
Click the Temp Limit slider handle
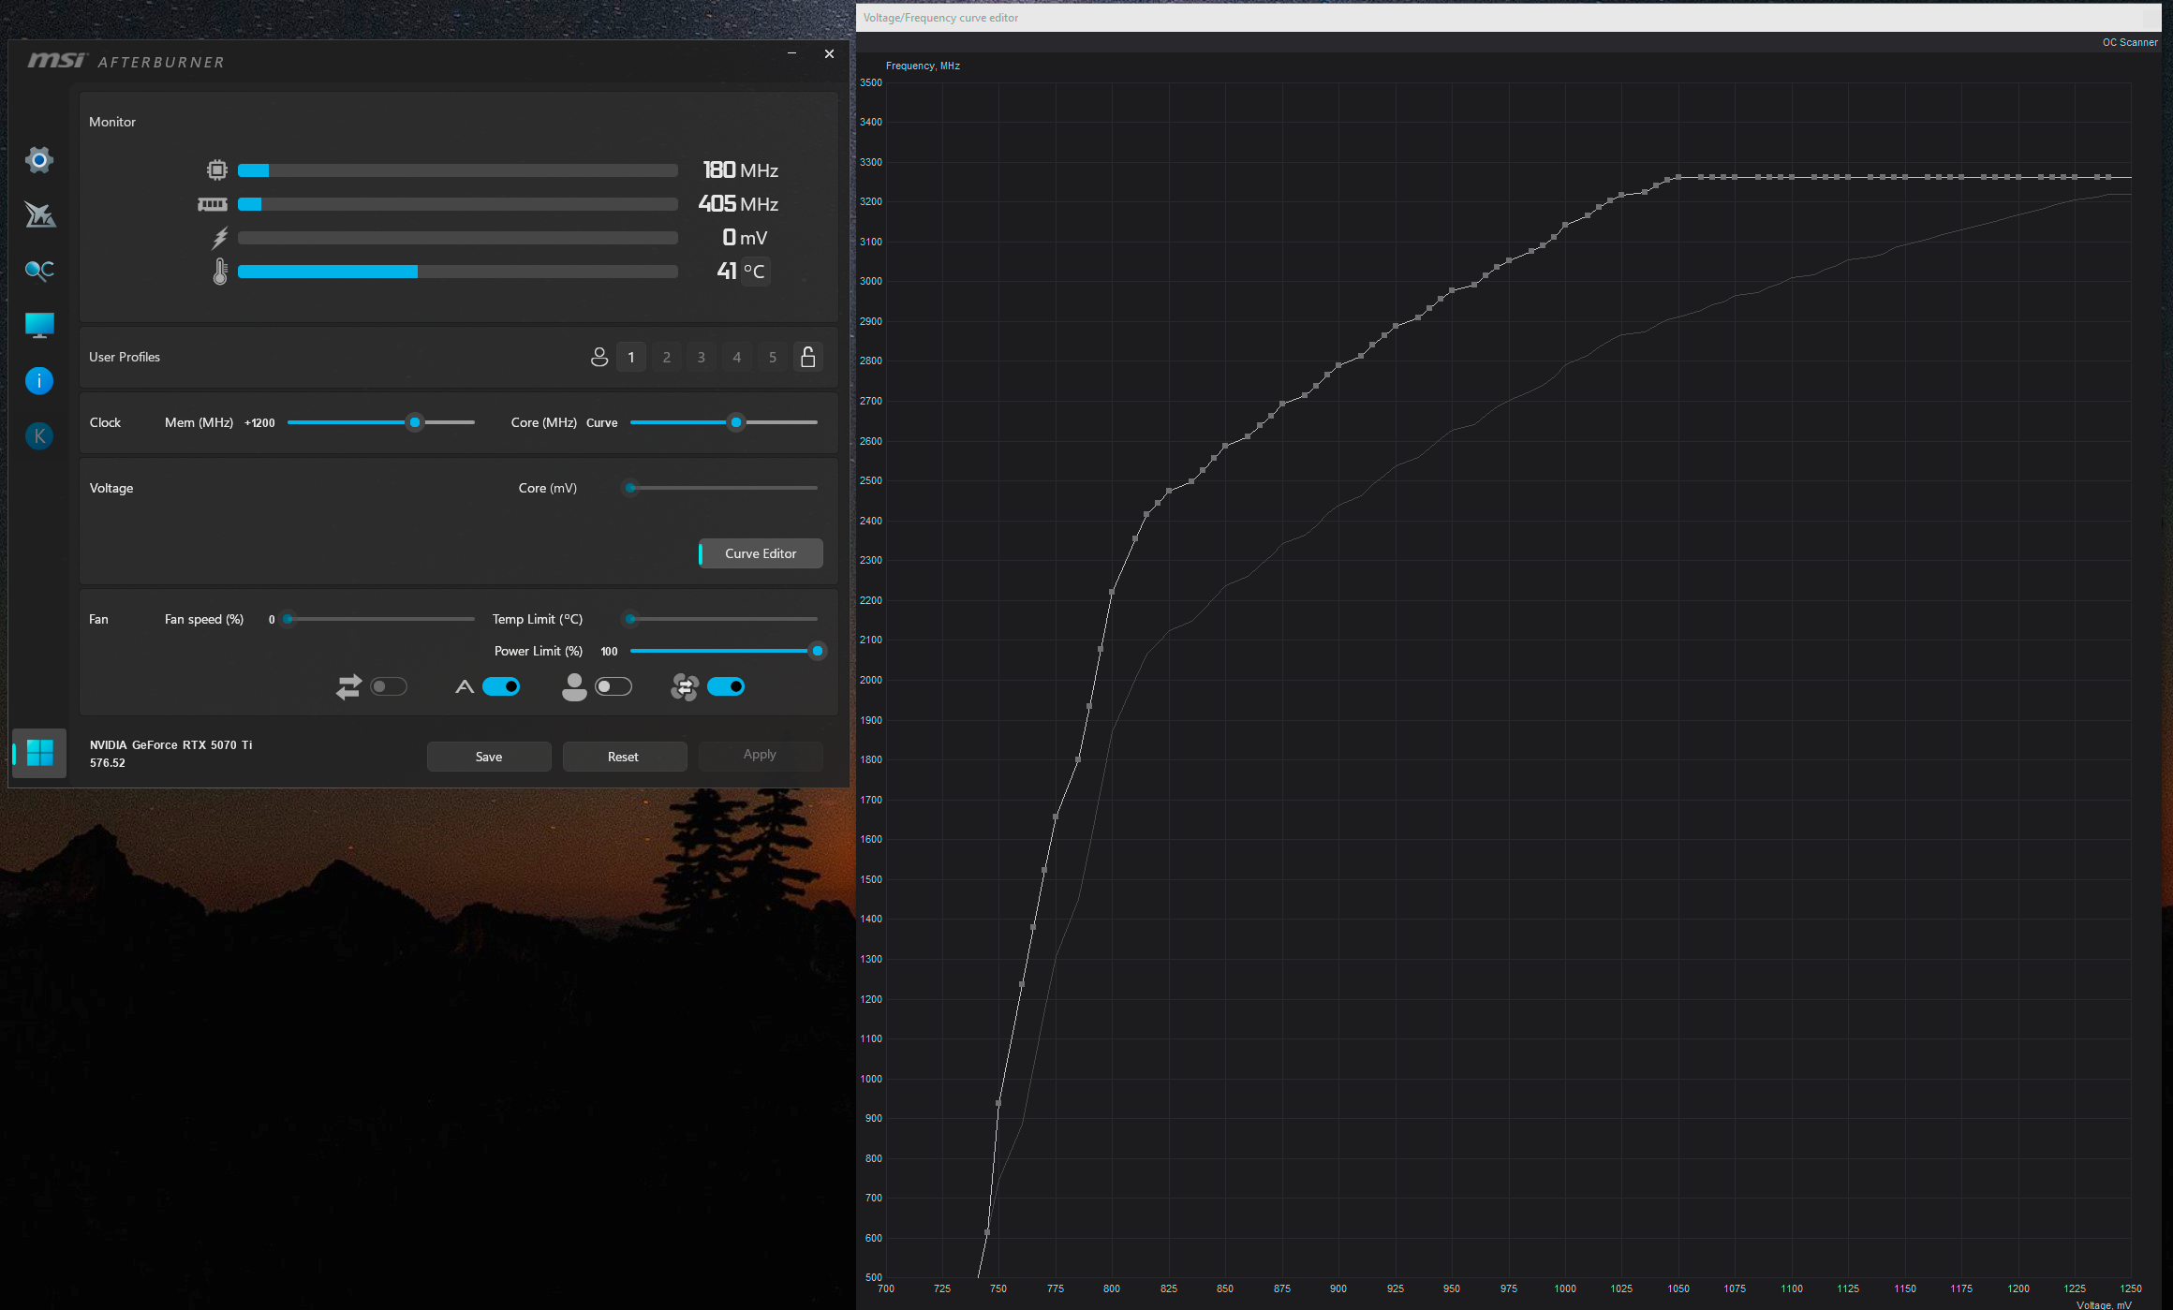630,619
